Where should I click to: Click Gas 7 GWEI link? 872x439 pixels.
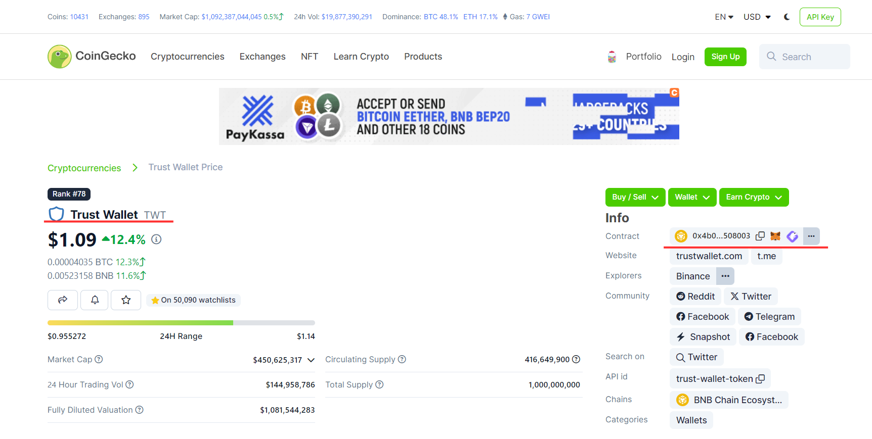coord(538,17)
